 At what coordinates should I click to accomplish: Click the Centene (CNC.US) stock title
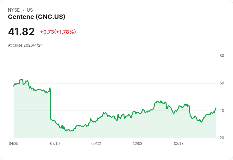36,17
